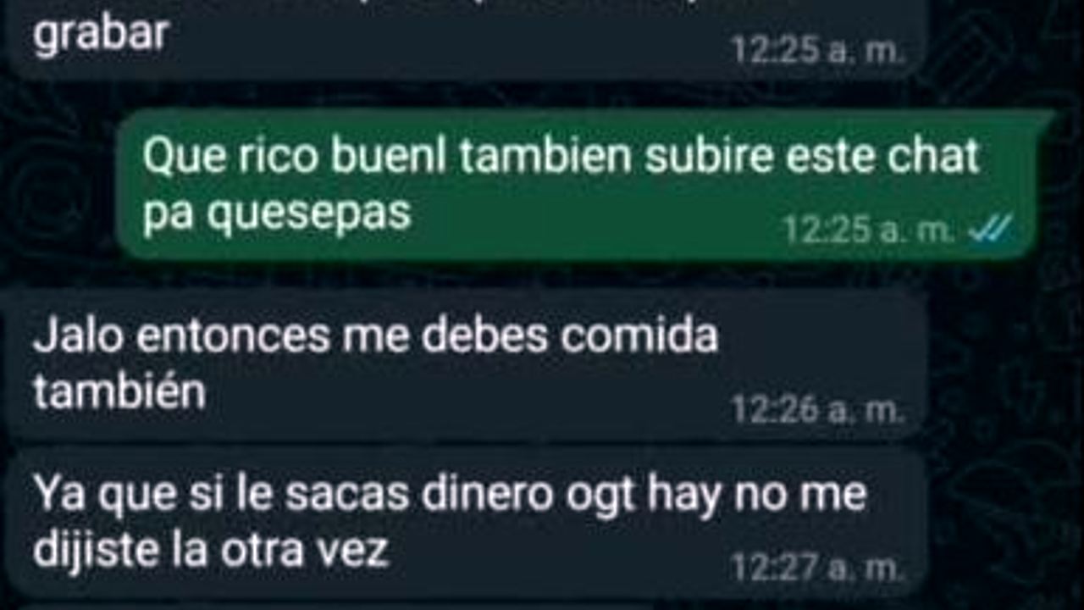Select the "Ya que si le sacas dinero" message
The height and width of the screenshot is (610, 1084).
click(467, 522)
